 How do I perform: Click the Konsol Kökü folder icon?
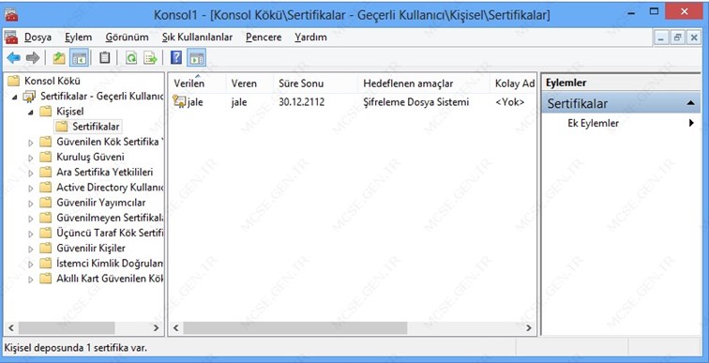(x=13, y=81)
